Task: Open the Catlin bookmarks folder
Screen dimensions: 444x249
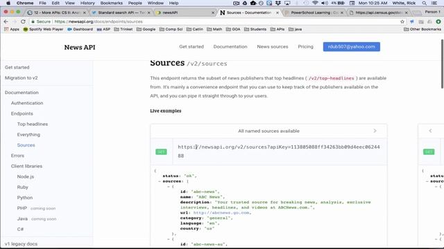Action: [195, 29]
